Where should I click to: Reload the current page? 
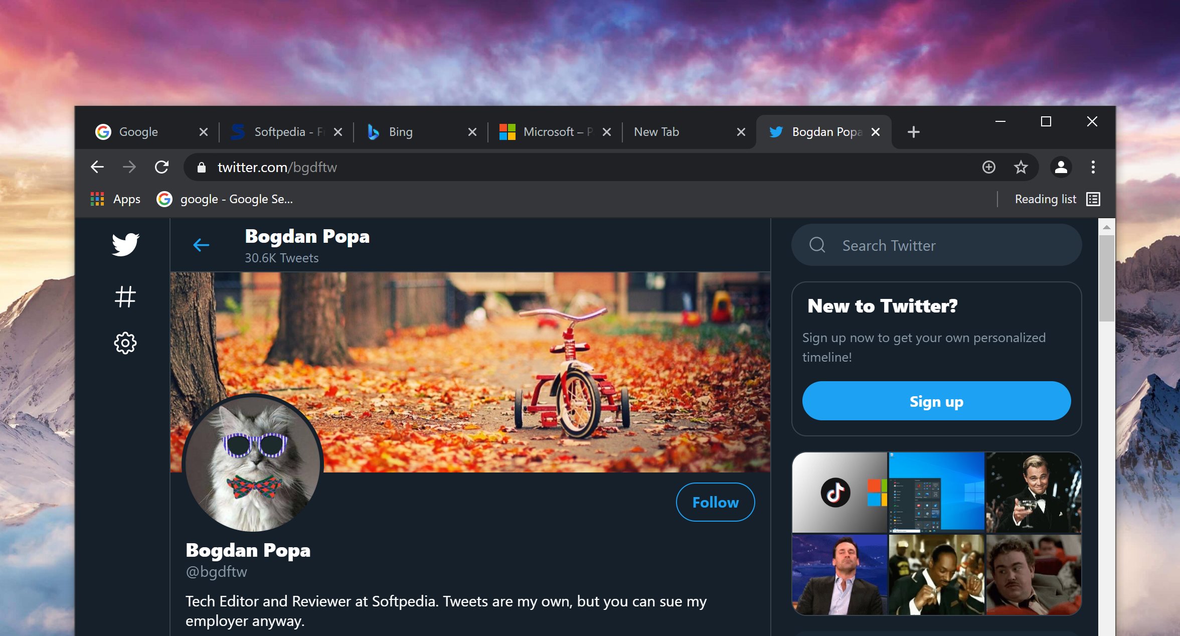click(x=162, y=167)
